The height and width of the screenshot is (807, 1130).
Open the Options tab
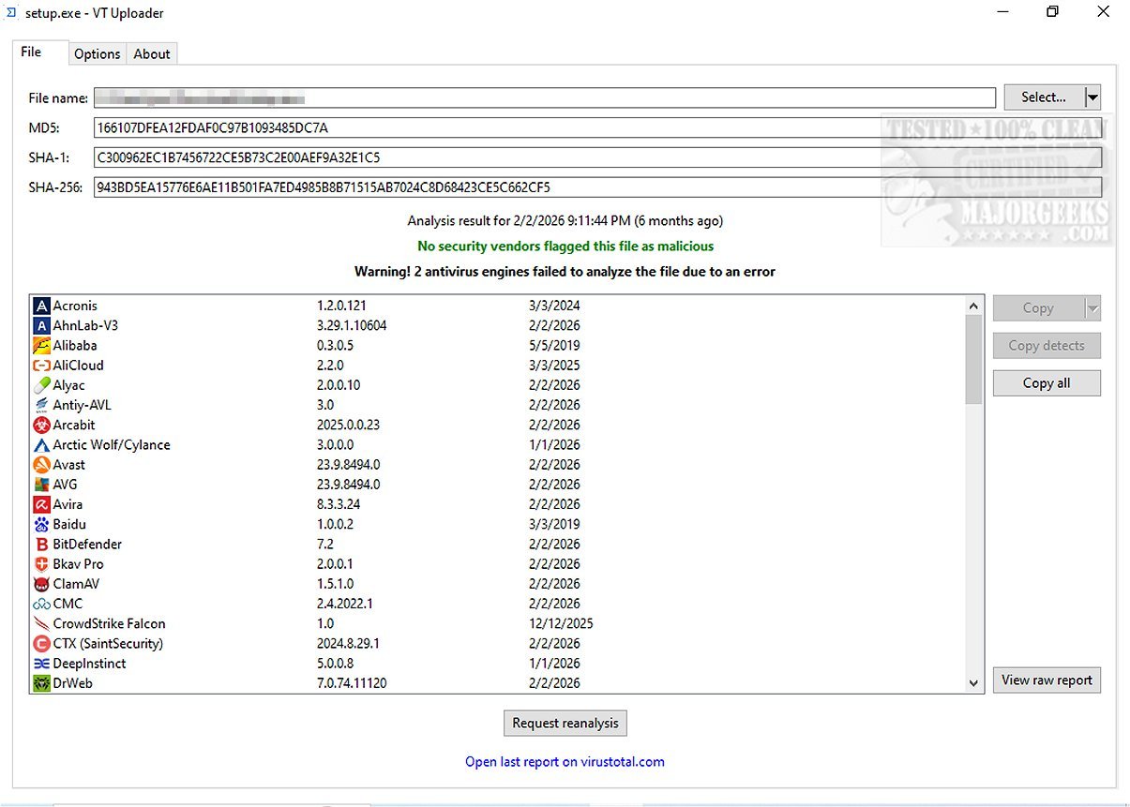(98, 54)
